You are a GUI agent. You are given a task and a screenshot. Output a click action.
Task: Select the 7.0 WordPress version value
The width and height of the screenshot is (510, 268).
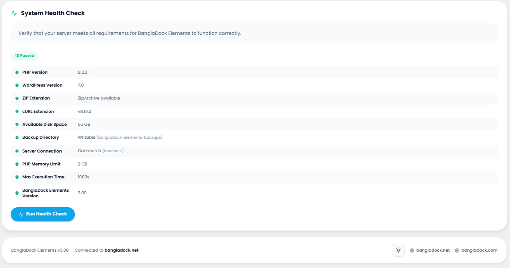pos(80,85)
